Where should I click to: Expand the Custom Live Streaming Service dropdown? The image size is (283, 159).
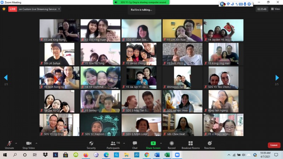pyautogui.click(x=59, y=9)
